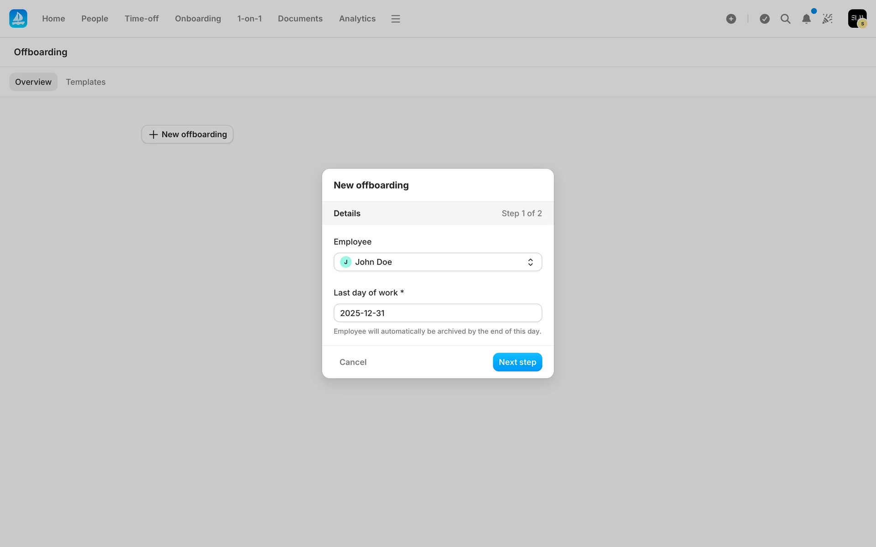The width and height of the screenshot is (876, 547).
Task: Focus the Last day of work field
Action: tap(437, 313)
